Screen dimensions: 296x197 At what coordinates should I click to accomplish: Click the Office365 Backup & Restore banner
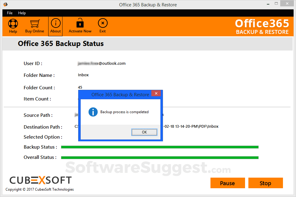262,27
